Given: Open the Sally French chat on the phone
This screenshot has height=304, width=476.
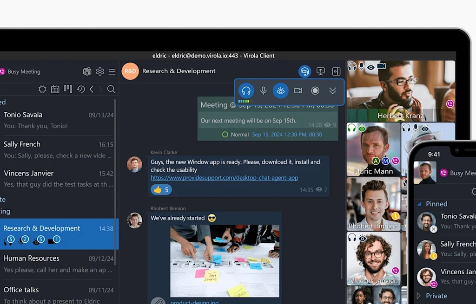Looking at the screenshot, I should click(445, 249).
